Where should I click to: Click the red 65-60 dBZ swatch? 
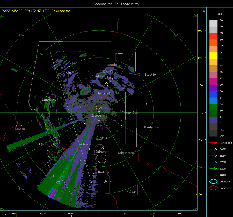point(213,36)
